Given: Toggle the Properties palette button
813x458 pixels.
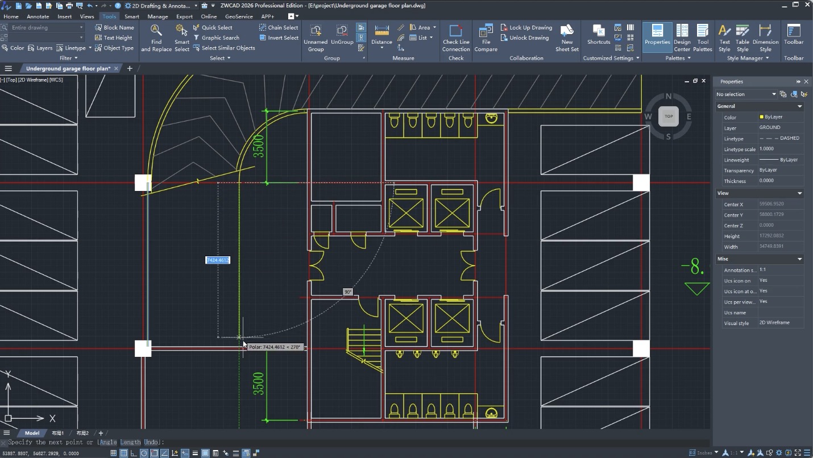Looking at the screenshot, I should (x=657, y=38).
